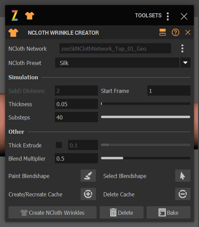Screen dimensions: 199x227
Task: Open the Toolsets menu label
Action: click(x=148, y=16)
